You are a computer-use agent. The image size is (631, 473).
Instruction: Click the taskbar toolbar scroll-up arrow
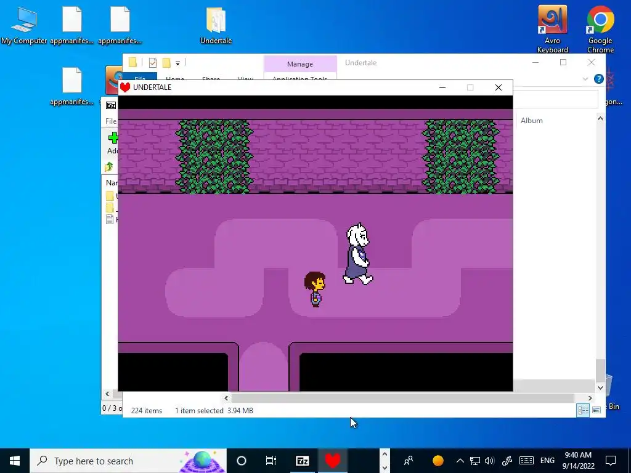point(385,455)
